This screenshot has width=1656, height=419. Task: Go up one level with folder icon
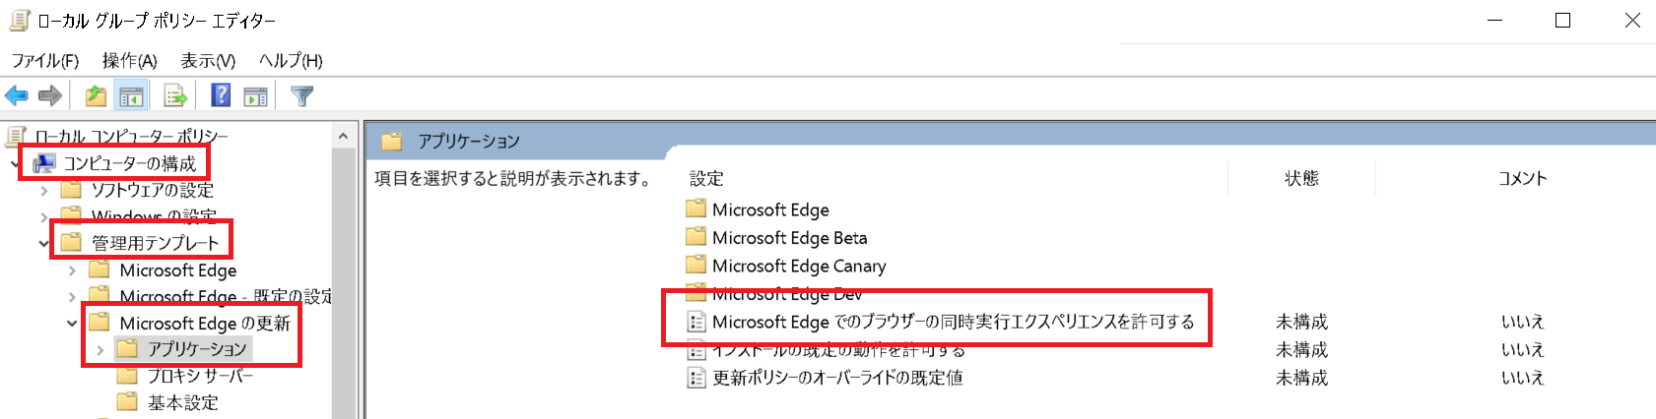click(96, 95)
